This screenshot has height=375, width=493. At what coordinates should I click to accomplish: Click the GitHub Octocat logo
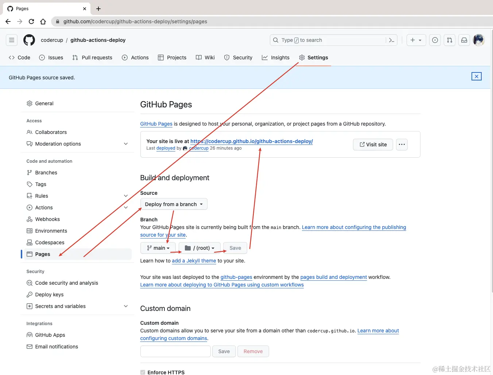coord(29,40)
